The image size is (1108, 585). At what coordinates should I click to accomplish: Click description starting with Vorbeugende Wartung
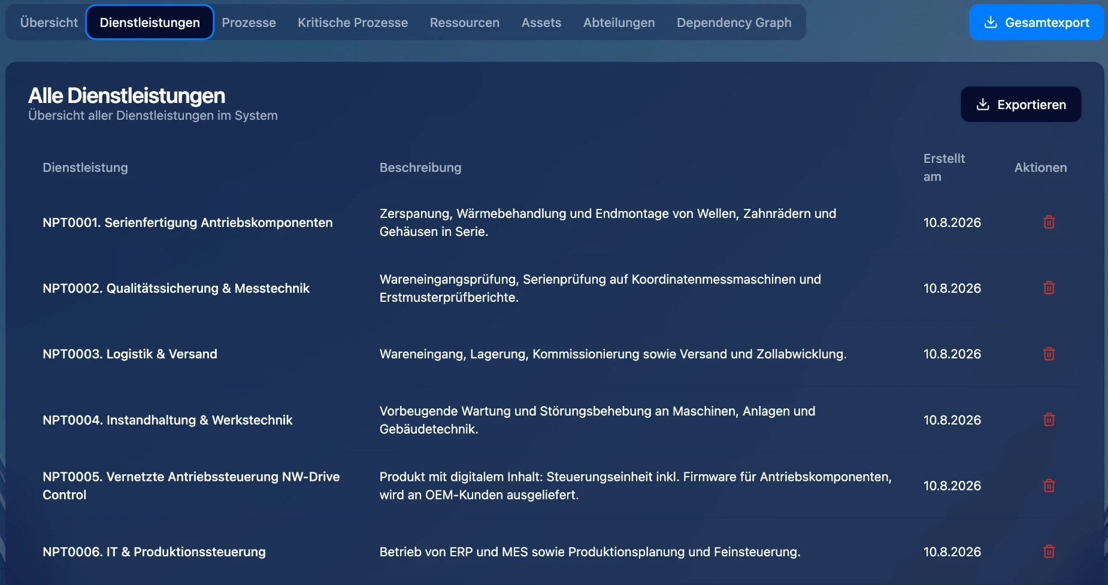click(597, 420)
